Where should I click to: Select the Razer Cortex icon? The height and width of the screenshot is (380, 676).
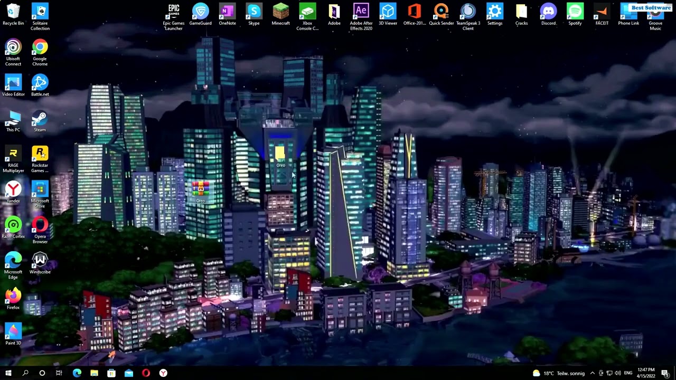[13, 228]
